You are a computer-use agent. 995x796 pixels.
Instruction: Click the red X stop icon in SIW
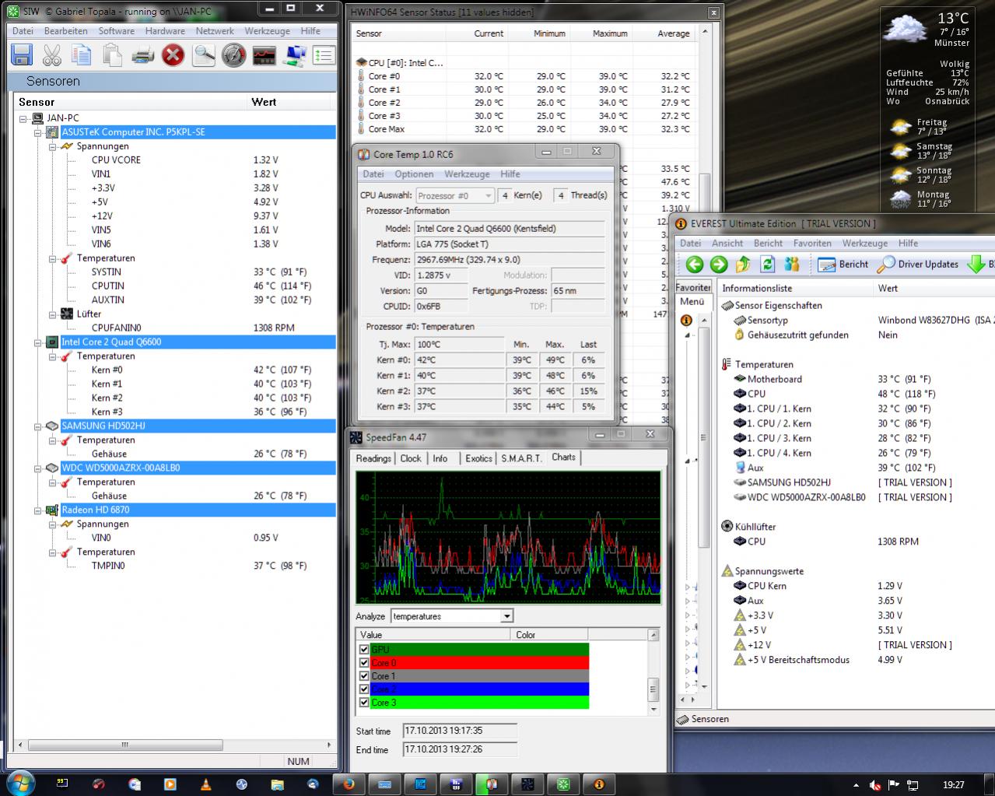tap(173, 55)
